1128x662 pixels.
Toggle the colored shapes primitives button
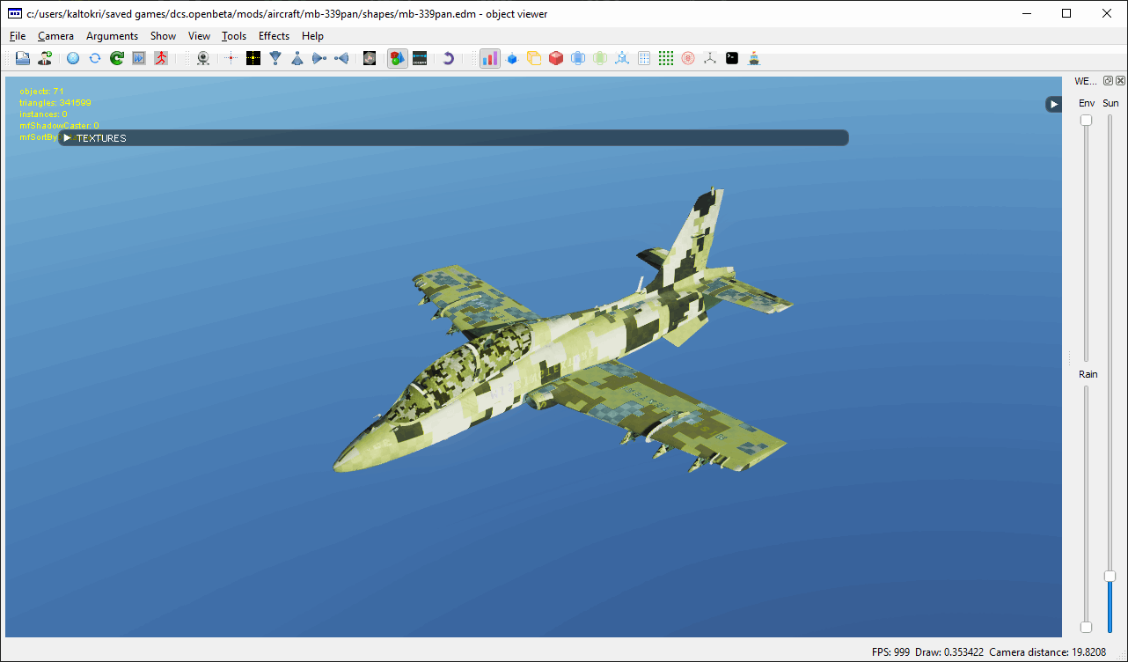pyautogui.click(x=397, y=58)
